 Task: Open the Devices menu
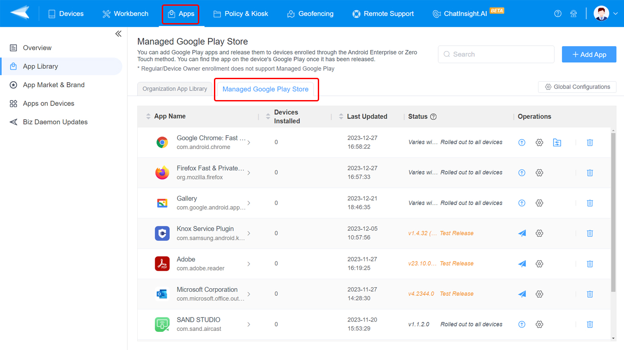(x=66, y=14)
